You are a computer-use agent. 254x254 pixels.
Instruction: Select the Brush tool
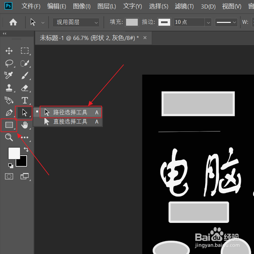[x=25, y=76]
